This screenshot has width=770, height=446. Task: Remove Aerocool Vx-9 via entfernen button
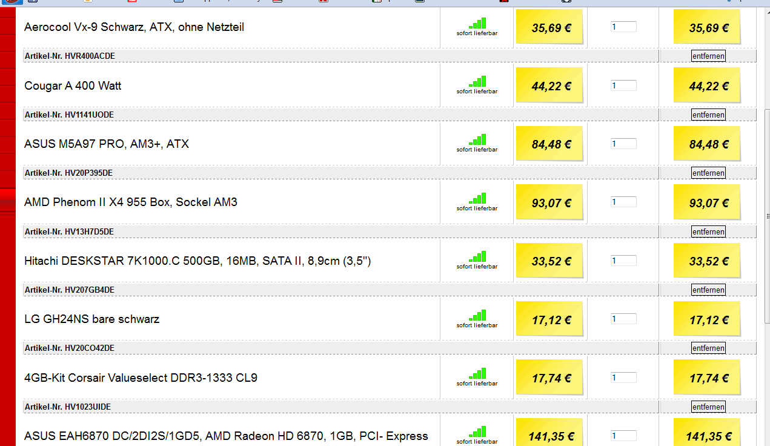pyautogui.click(x=708, y=56)
